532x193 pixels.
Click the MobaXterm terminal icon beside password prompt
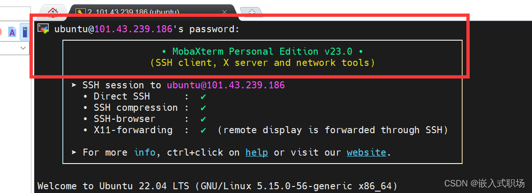[x=44, y=29]
